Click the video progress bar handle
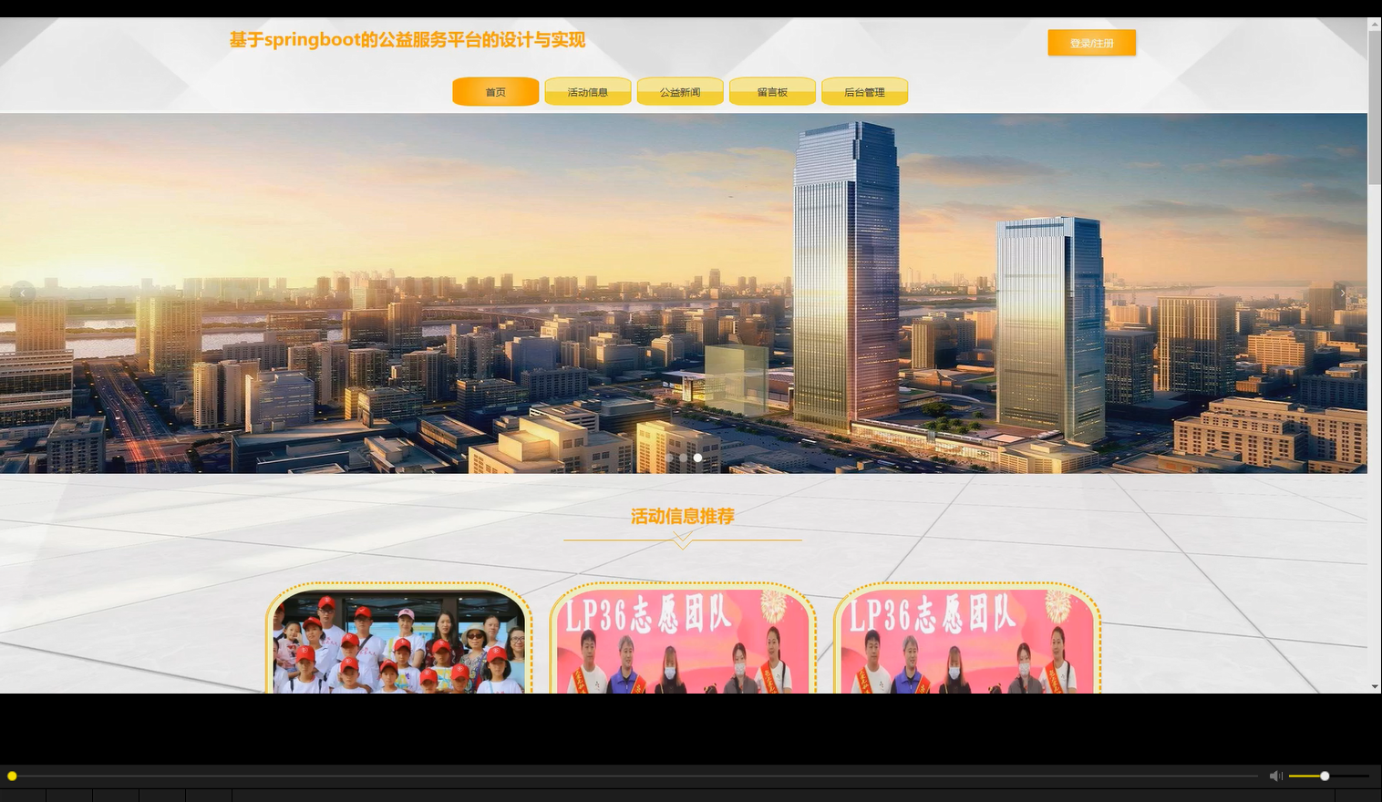 coord(12,776)
